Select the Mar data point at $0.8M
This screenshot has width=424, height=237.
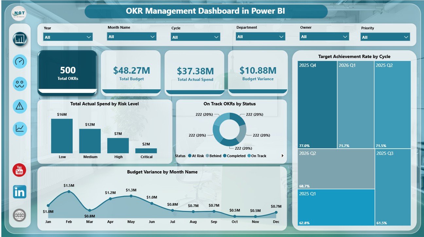pyautogui.click(x=90, y=210)
